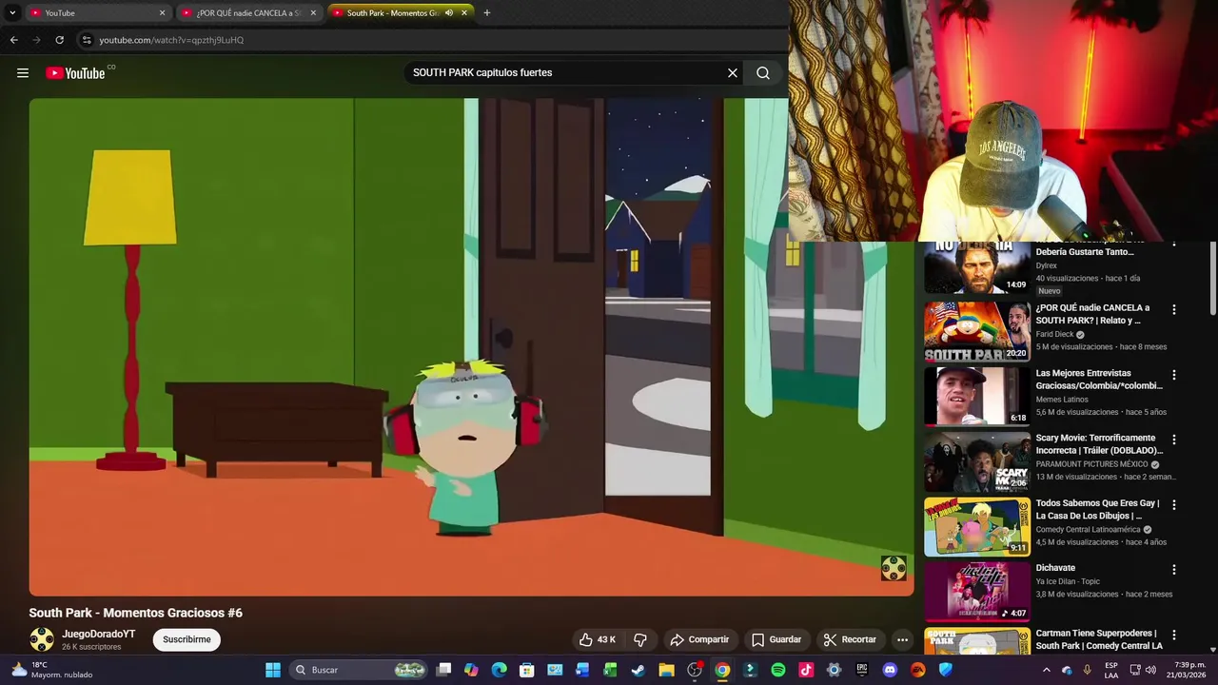Open Las Mejores Entrevistas Graciosas thumbnail

pos(977,397)
